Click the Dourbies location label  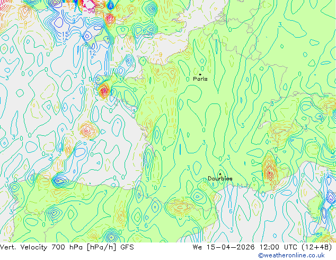[x=220, y=178]
